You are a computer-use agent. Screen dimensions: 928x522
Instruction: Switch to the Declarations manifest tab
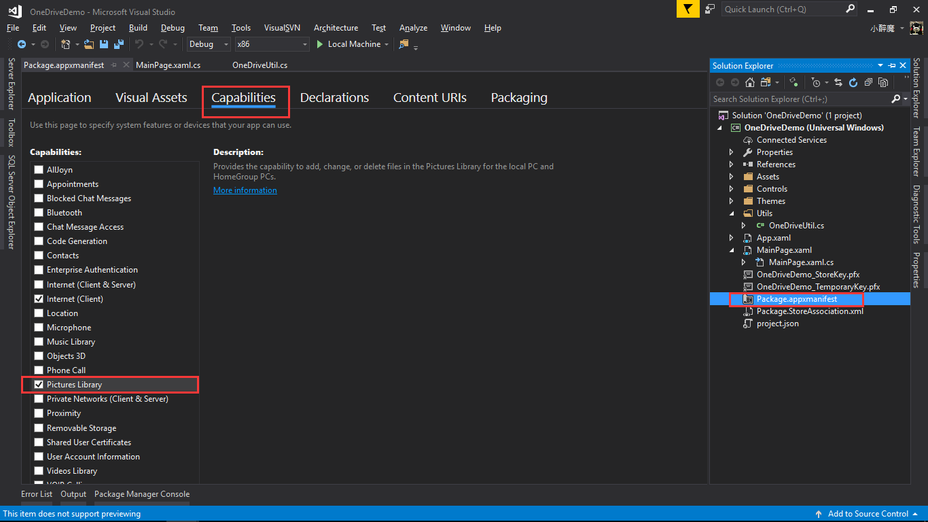[x=334, y=98]
